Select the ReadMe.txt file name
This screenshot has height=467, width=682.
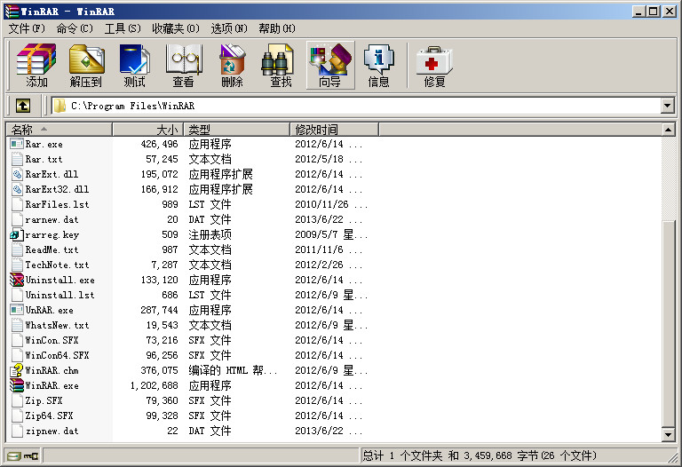[x=52, y=249]
